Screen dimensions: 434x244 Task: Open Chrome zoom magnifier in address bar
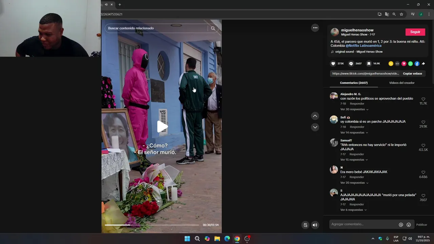tap(394, 14)
